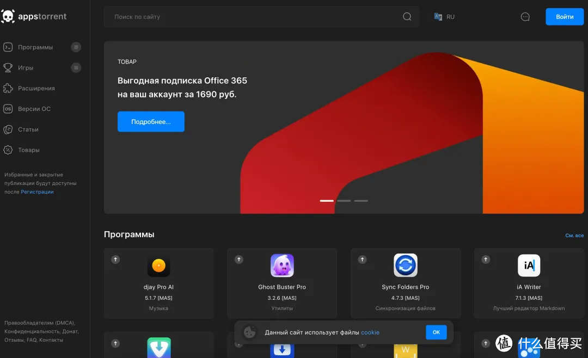Open the Игры sidebar section
Viewport: 588px width, 358px height.
[26, 68]
